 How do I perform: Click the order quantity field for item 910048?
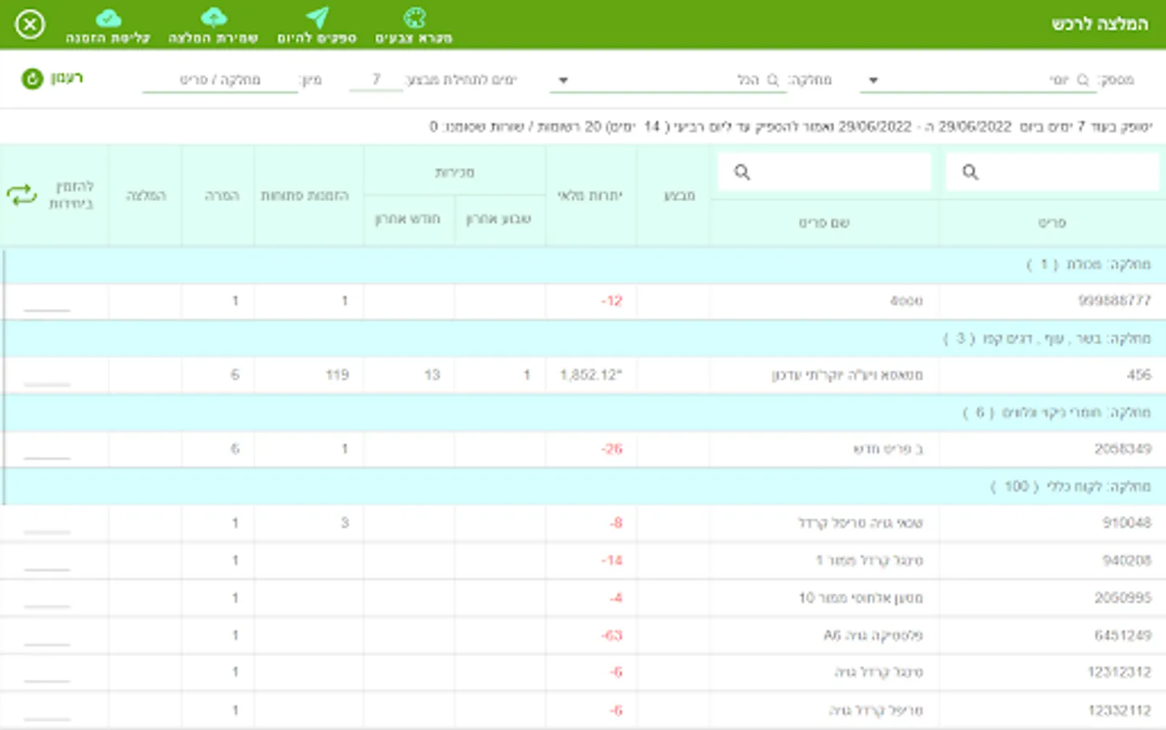click(x=47, y=523)
